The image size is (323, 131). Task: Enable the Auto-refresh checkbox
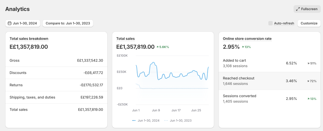[270, 23]
